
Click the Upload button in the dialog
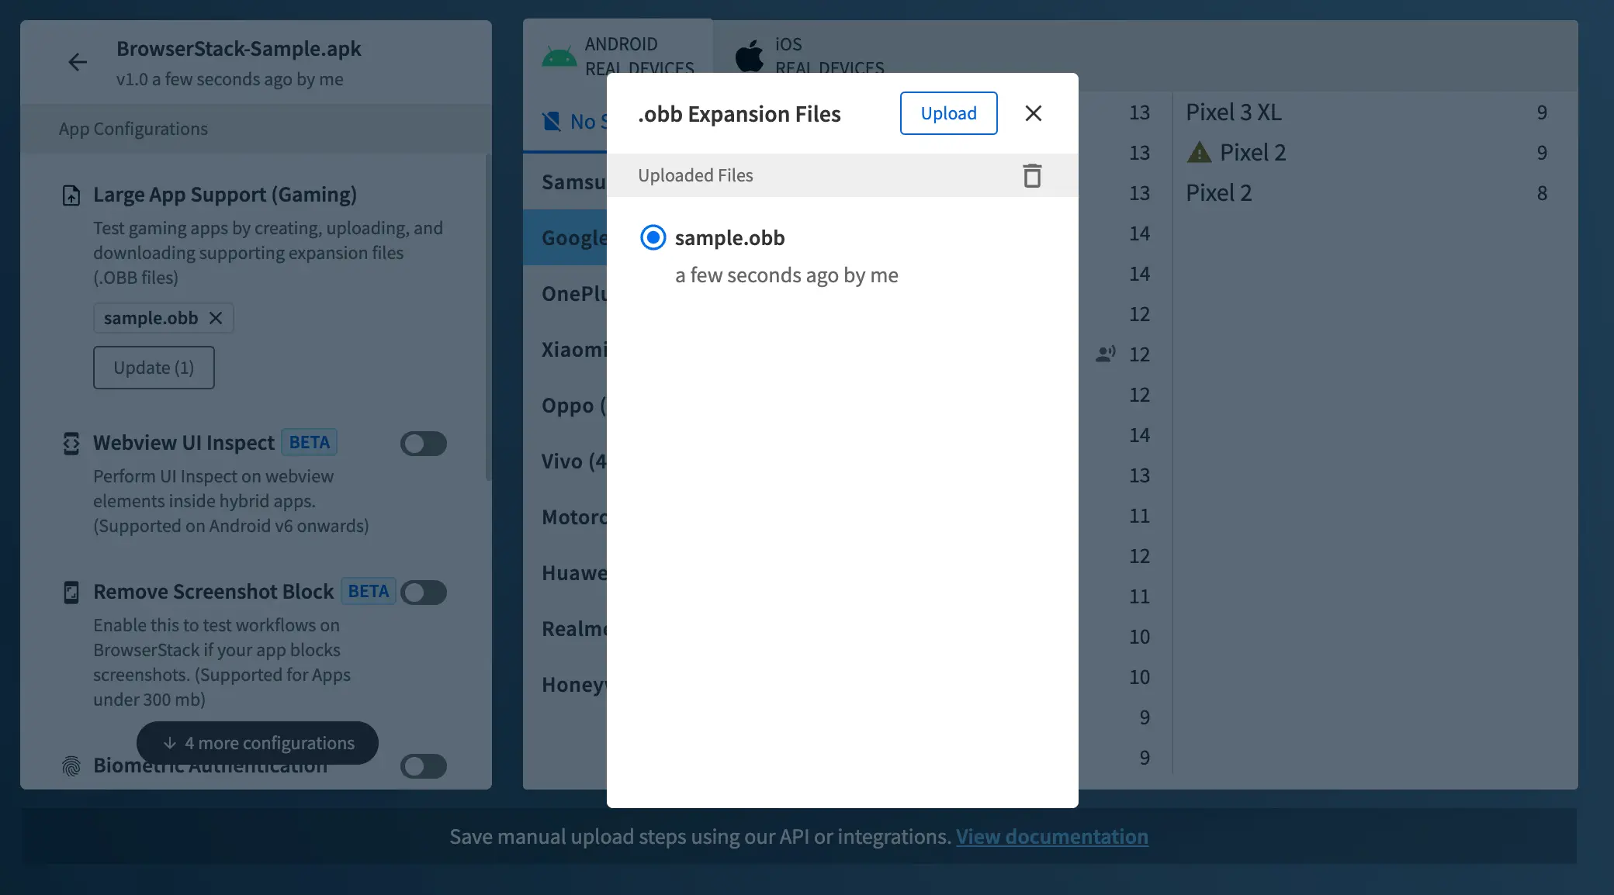[948, 113]
